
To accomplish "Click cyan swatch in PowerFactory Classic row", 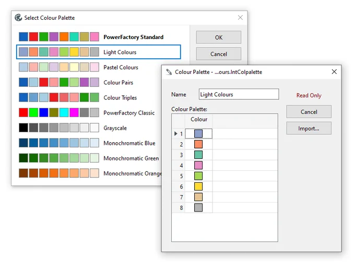I will click(x=64, y=112).
